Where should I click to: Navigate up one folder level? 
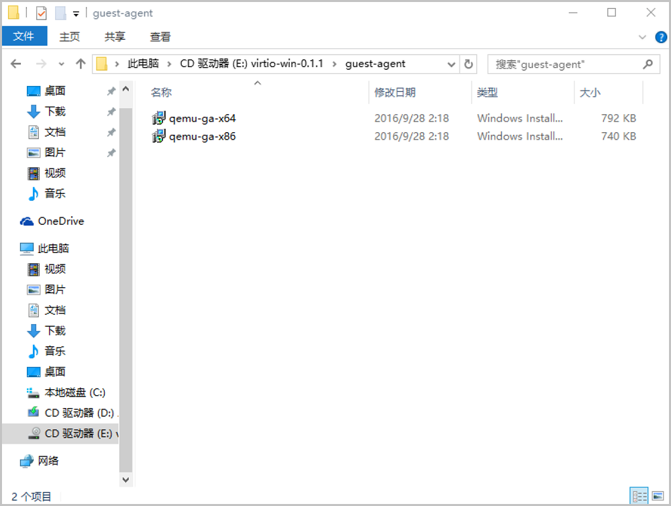81,64
